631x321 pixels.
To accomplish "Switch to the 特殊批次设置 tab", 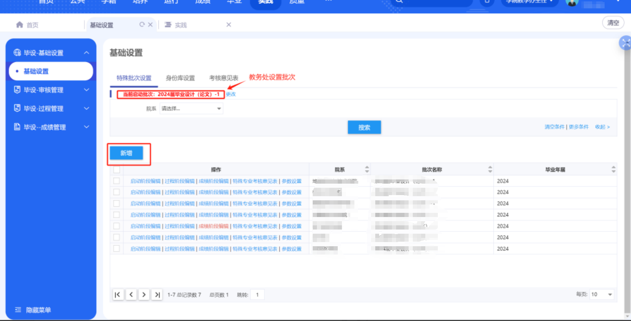I will point(134,78).
